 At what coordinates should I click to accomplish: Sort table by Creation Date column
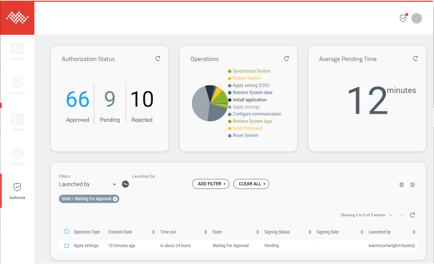[153, 232]
